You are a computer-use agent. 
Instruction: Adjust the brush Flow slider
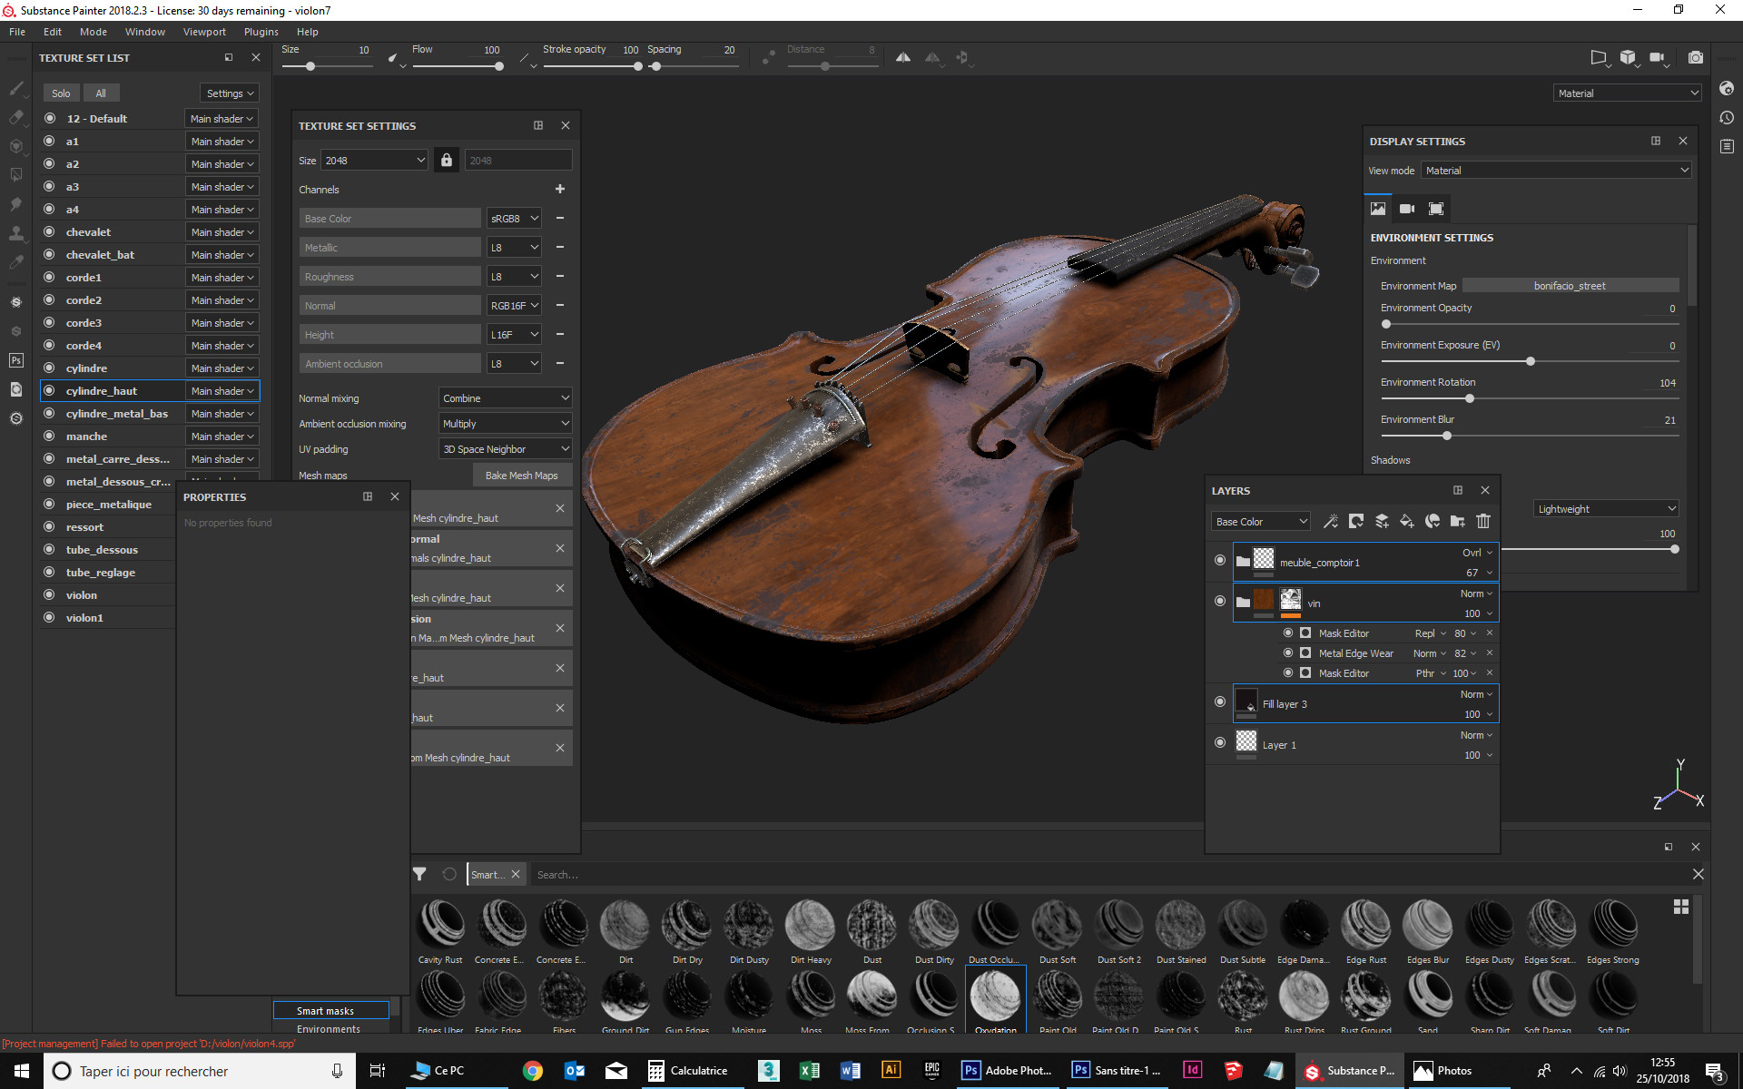click(x=456, y=65)
